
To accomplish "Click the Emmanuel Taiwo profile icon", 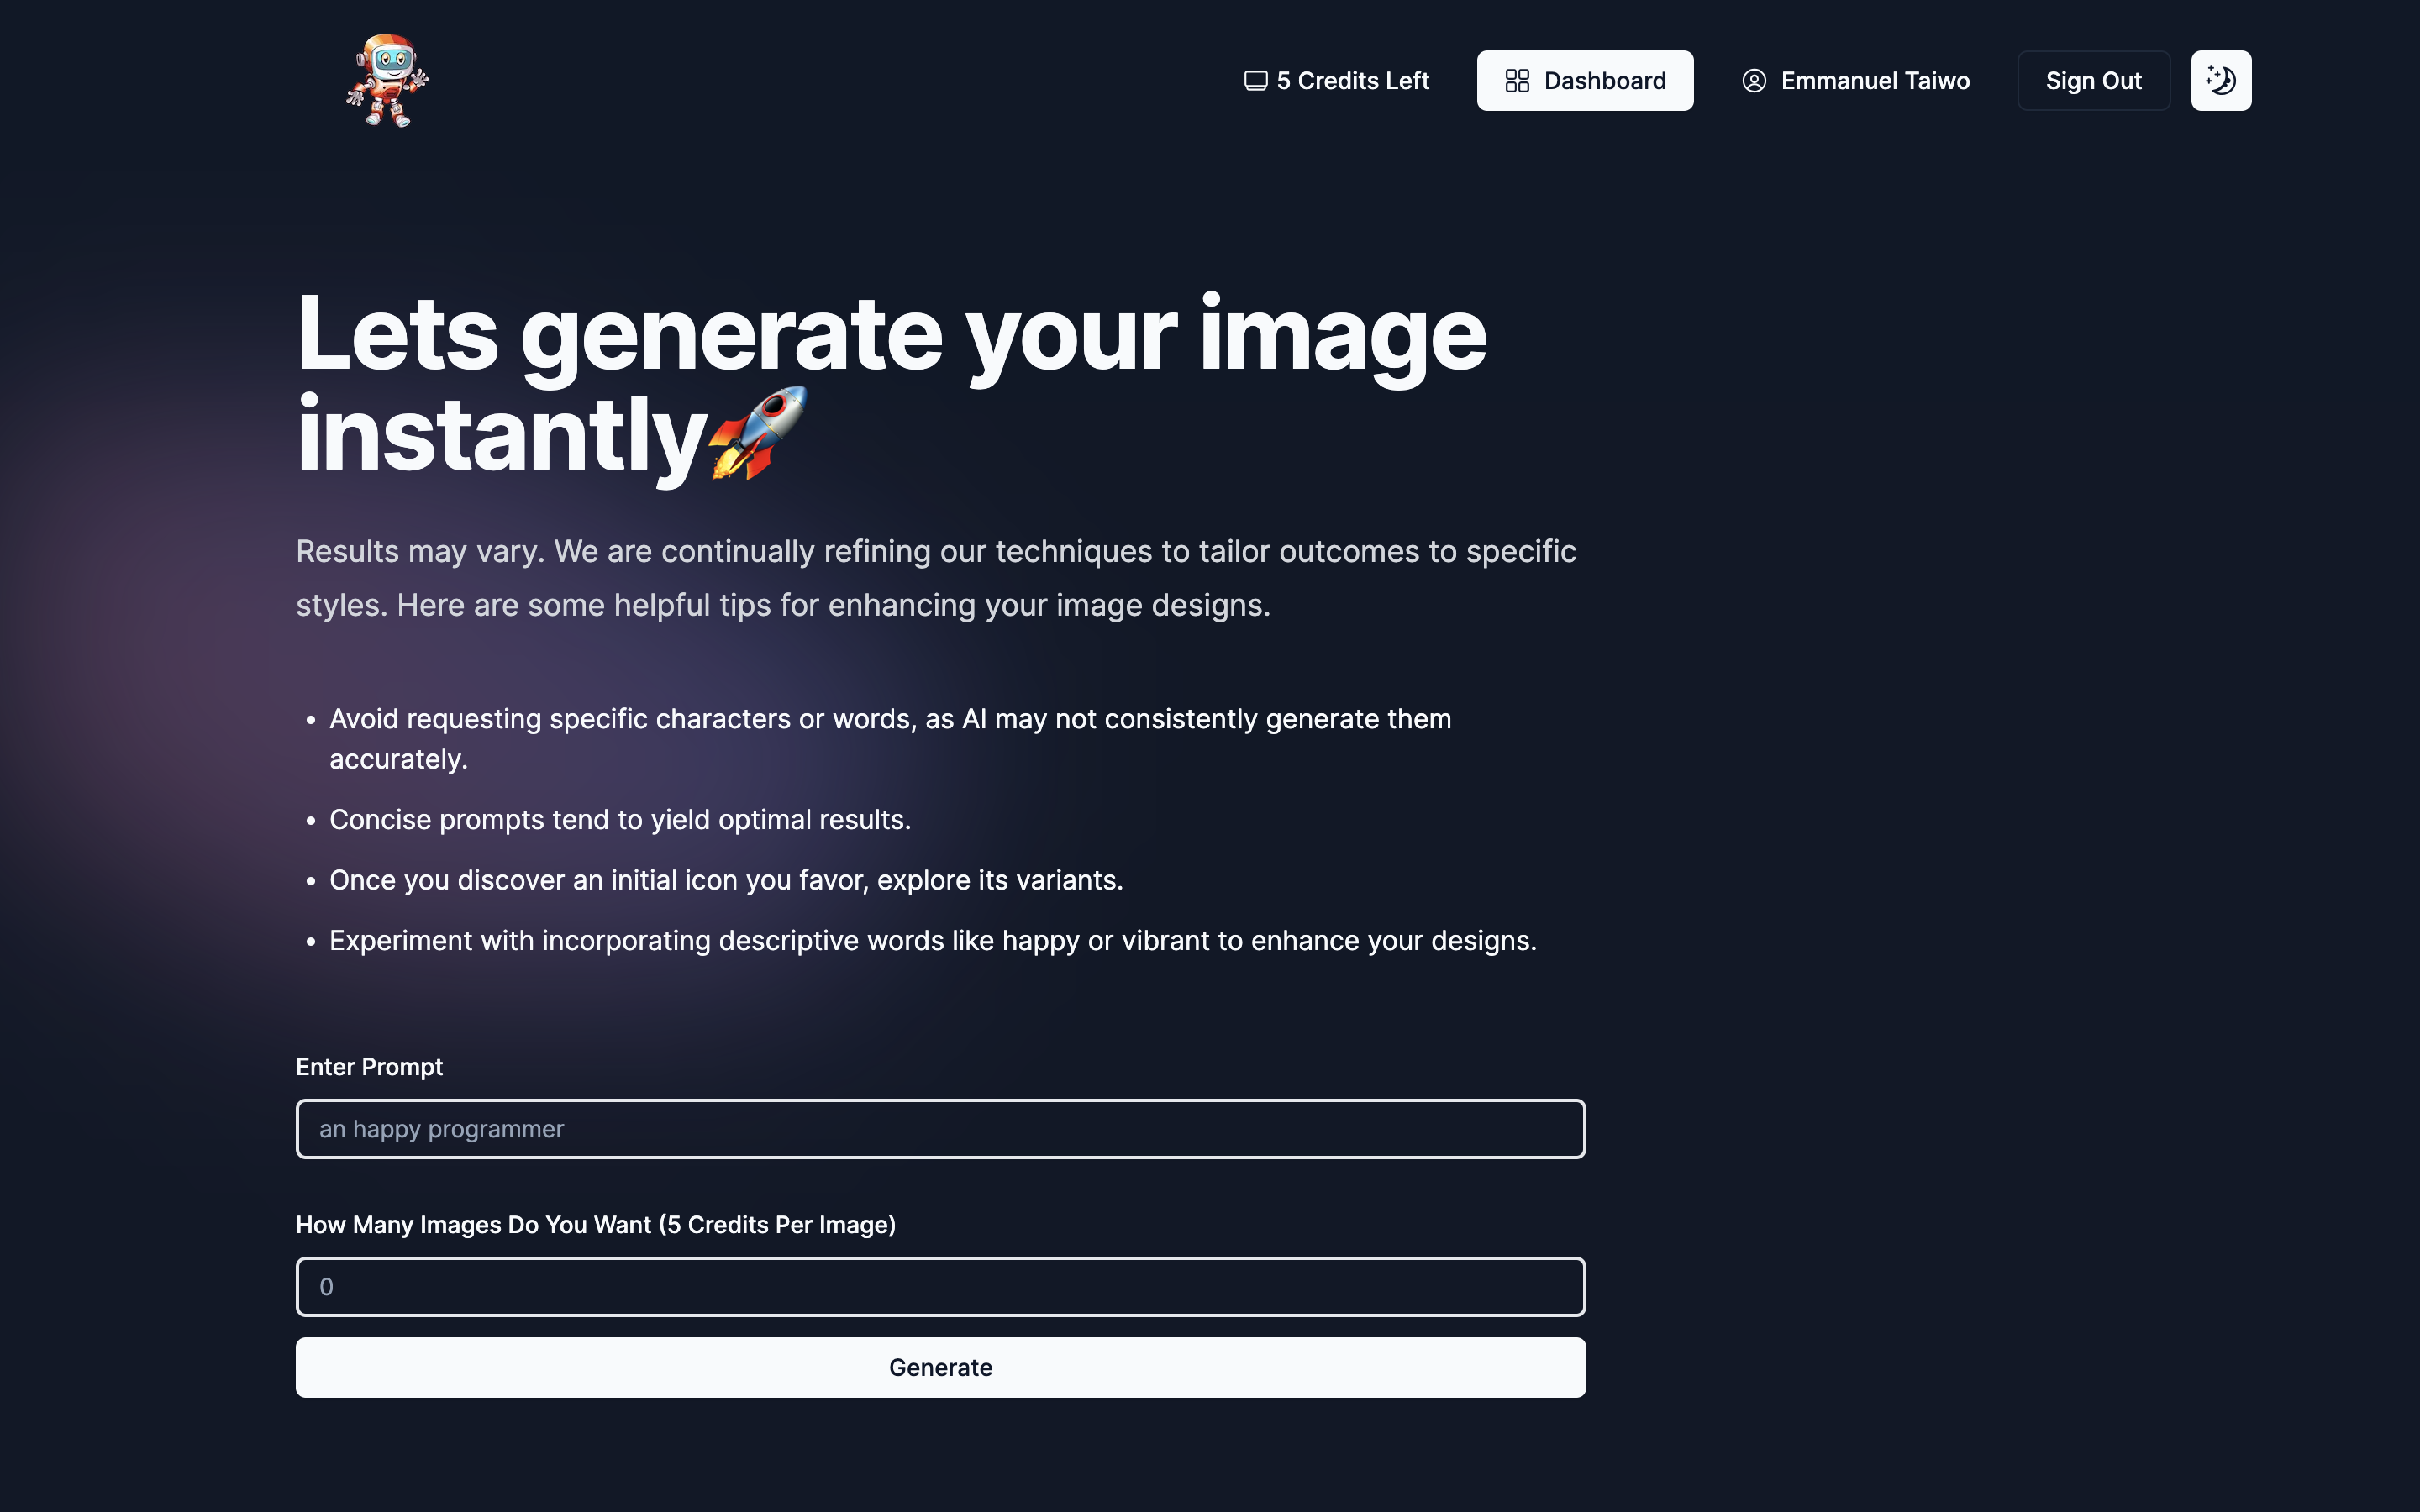I will [x=1753, y=80].
